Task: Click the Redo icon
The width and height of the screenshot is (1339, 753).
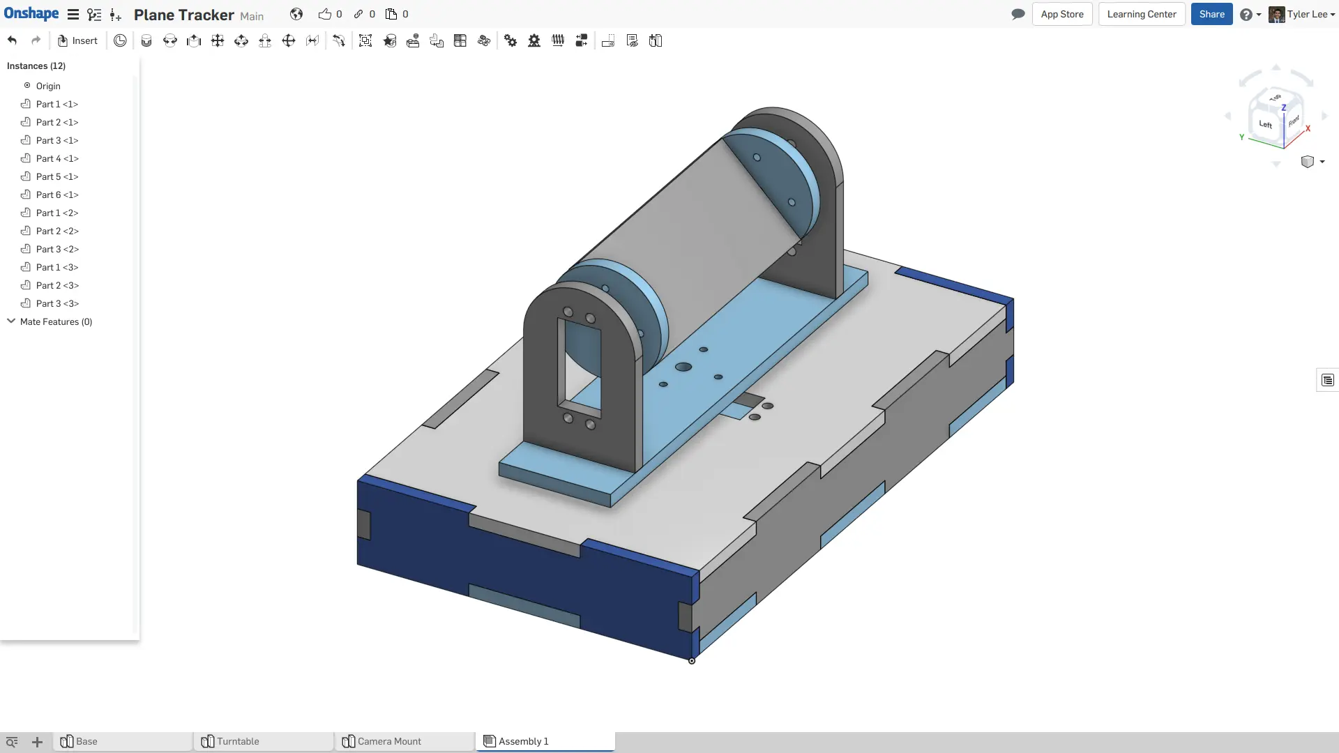Action: [36, 40]
